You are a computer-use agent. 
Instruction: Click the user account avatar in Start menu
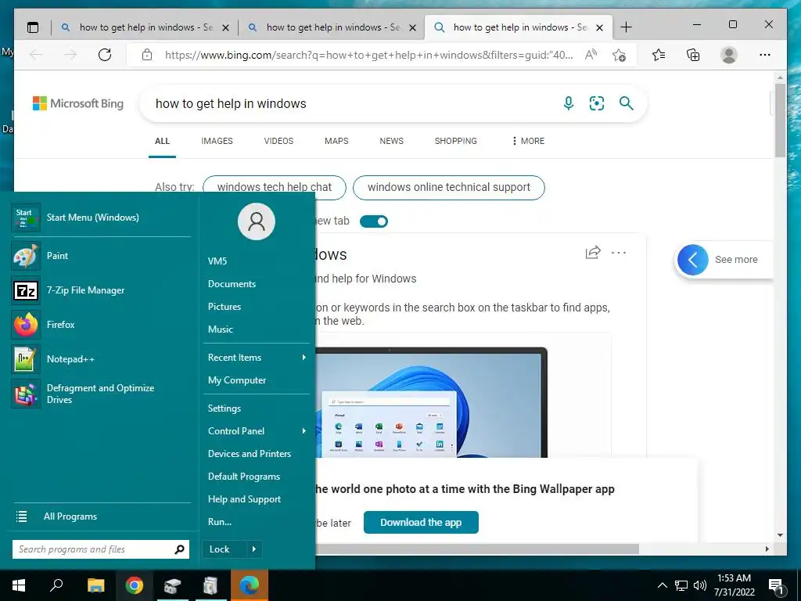[257, 221]
